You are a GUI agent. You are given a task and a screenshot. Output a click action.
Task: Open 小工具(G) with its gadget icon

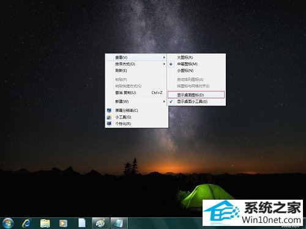(x=136, y=117)
